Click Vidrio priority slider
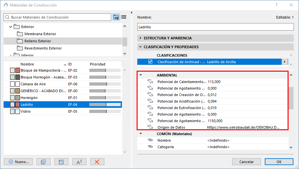 coord(105,111)
